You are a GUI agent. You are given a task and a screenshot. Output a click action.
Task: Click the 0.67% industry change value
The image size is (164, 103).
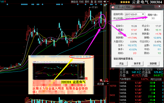point(145,79)
